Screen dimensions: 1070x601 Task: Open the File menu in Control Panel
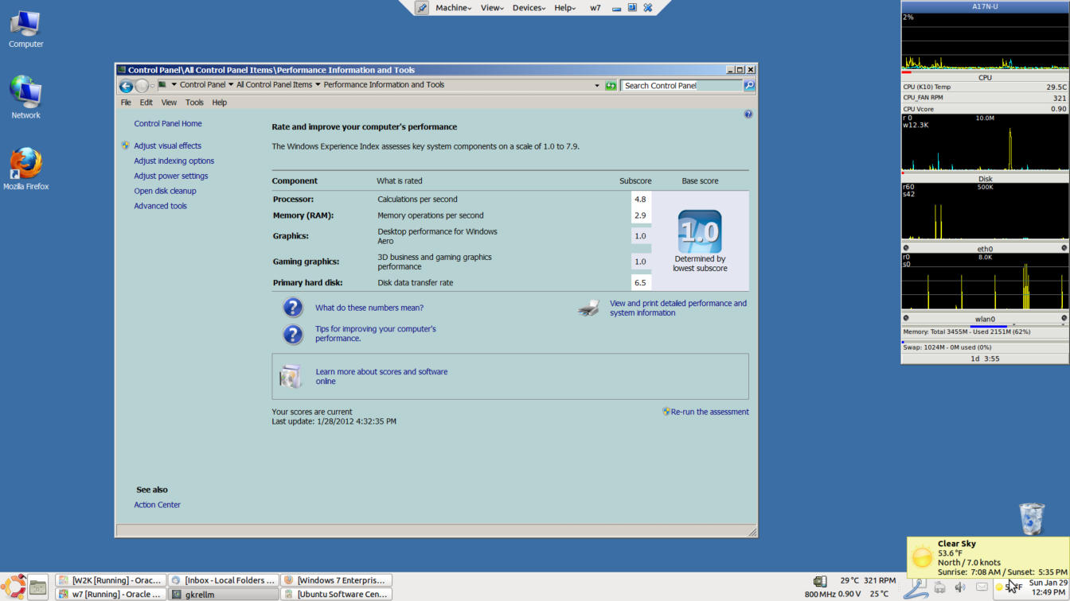click(126, 103)
